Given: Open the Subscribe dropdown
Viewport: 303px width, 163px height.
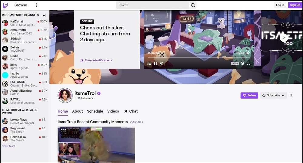Looking at the screenshot, I should pyautogui.click(x=273, y=95).
